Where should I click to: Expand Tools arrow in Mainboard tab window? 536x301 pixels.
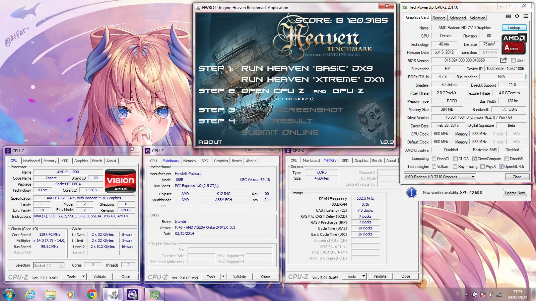pyautogui.click(x=223, y=277)
